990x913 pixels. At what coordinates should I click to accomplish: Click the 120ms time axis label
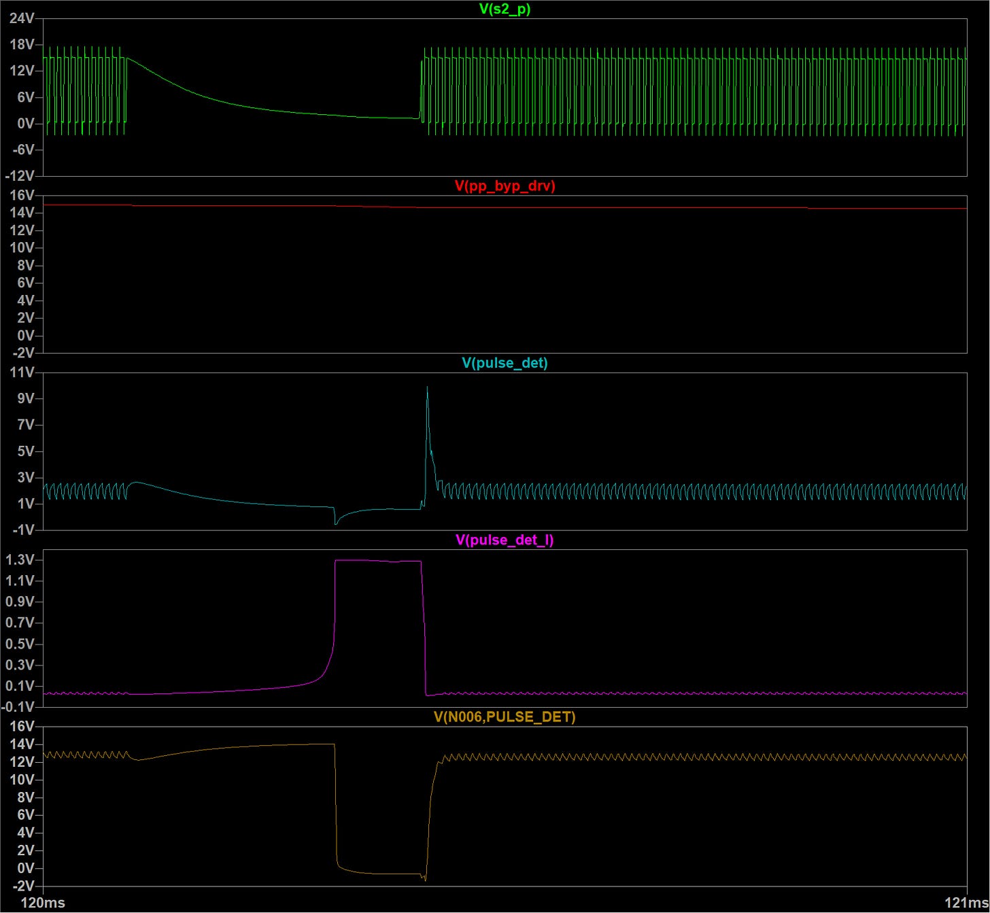pos(43,902)
